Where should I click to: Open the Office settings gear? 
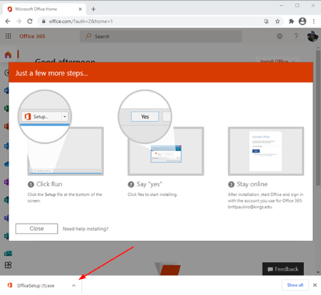[280, 36]
